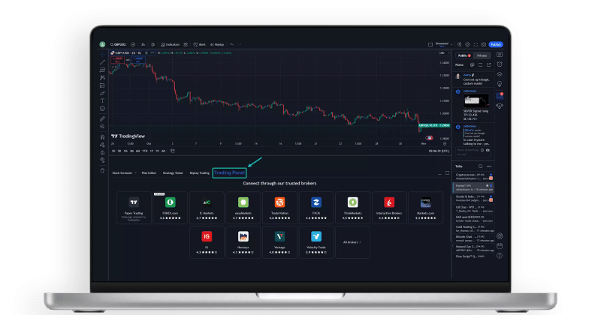Open the user avatar menu

pos(102,44)
